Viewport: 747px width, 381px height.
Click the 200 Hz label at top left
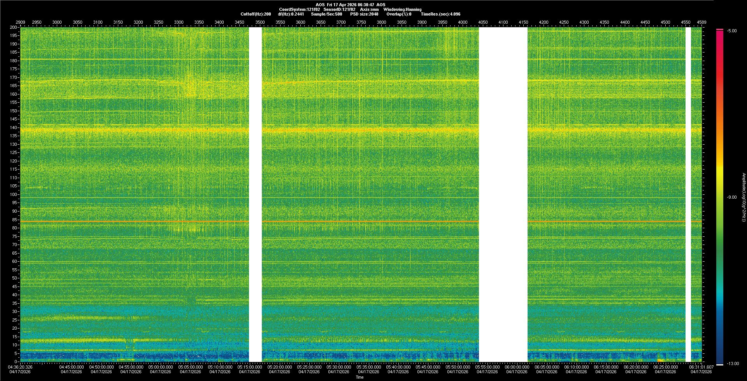[x=14, y=28]
